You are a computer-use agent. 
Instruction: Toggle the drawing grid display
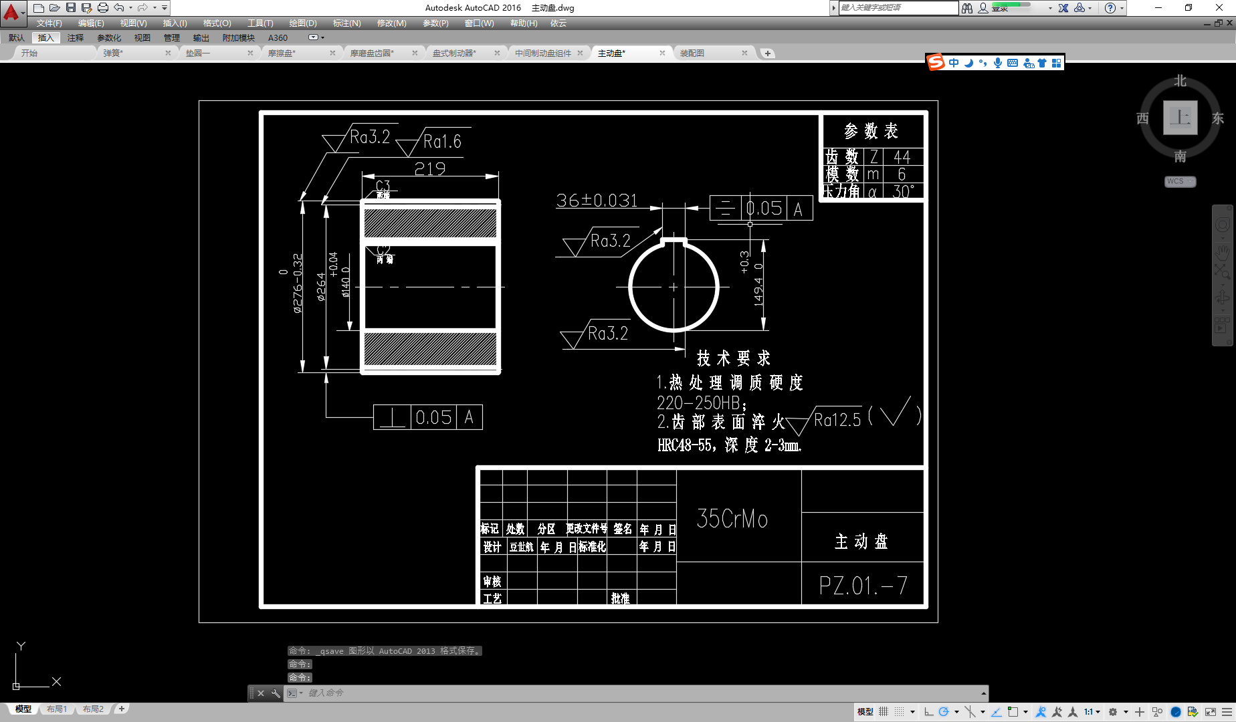(x=884, y=711)
